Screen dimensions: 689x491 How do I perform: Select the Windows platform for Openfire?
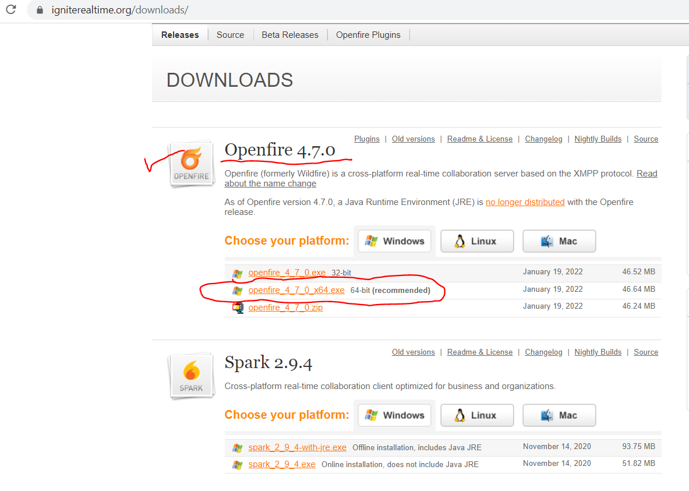[x=395, y=241]
